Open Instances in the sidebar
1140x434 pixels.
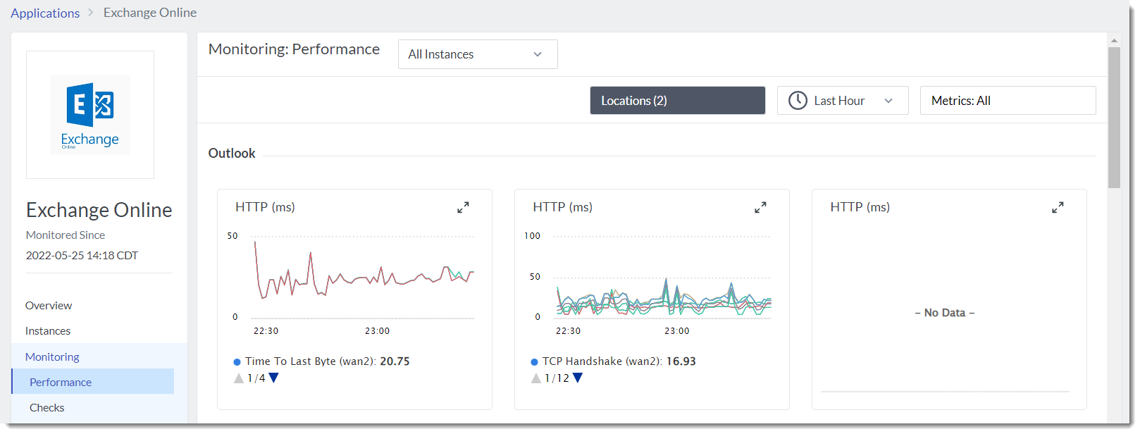click(x=48, y=331)
